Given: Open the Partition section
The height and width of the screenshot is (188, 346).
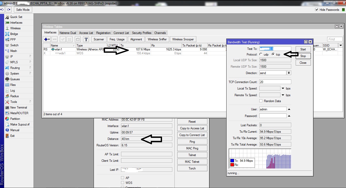Looking at the screenshot, I should [15, 119].
